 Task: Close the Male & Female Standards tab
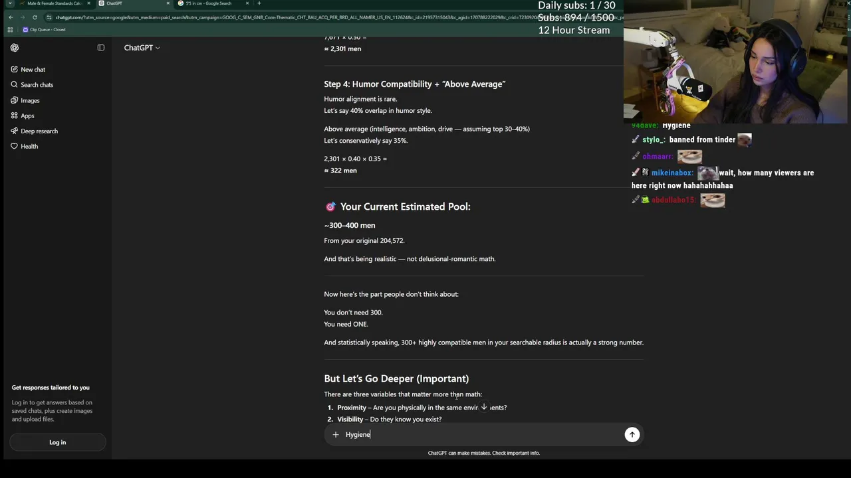click(x=88, y=3)
